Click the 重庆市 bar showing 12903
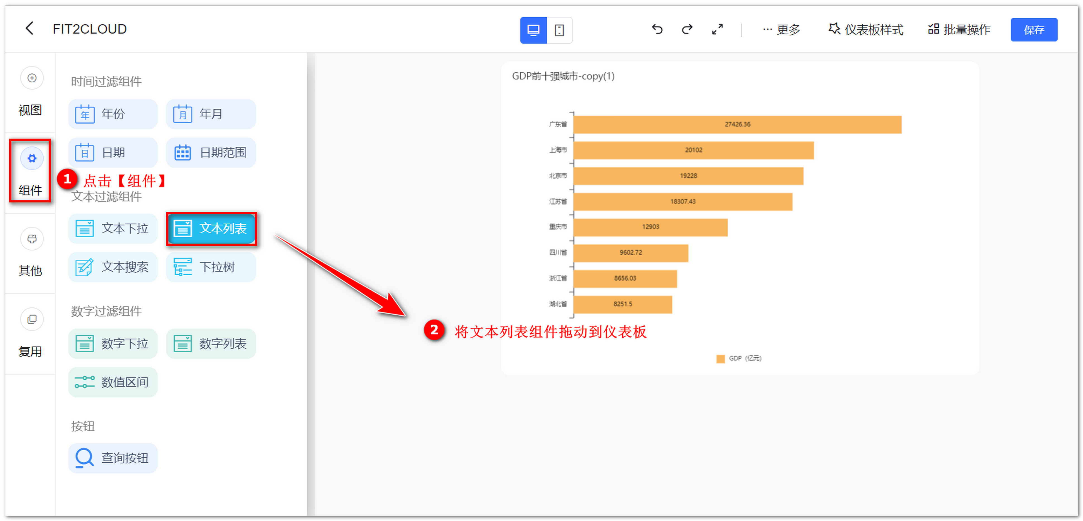This screenshot has height=521, width=1083. pyautogui.click(x=650, y=227)
